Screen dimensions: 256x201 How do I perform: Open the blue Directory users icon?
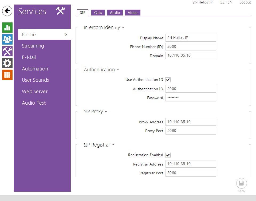click(x=7, y=39)
